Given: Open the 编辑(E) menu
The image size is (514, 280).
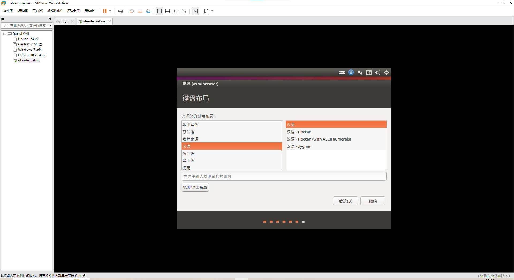Looking at the screenshot, I should click(x=23, y=11).
